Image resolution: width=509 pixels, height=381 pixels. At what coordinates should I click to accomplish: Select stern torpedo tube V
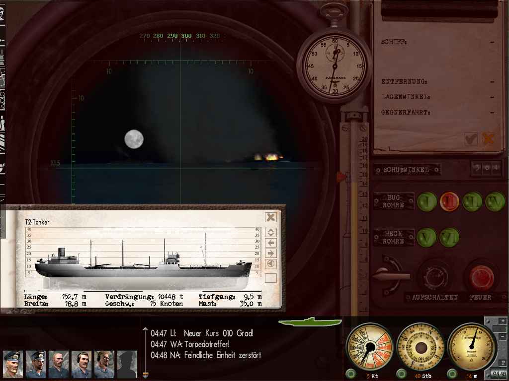click(426, 238)
